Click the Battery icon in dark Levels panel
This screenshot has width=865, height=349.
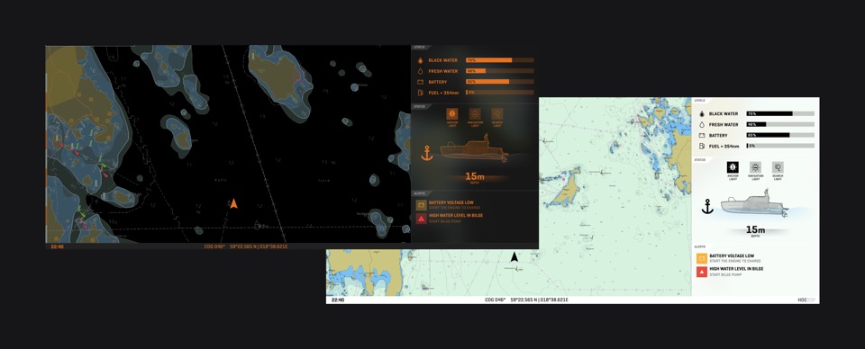[420, 82]
